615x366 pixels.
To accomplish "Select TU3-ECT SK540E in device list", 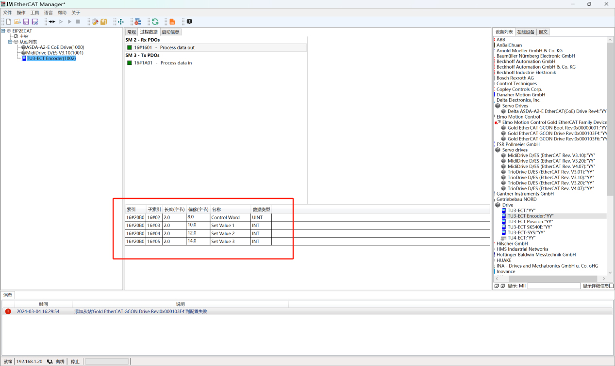I will tap(530, 227).
